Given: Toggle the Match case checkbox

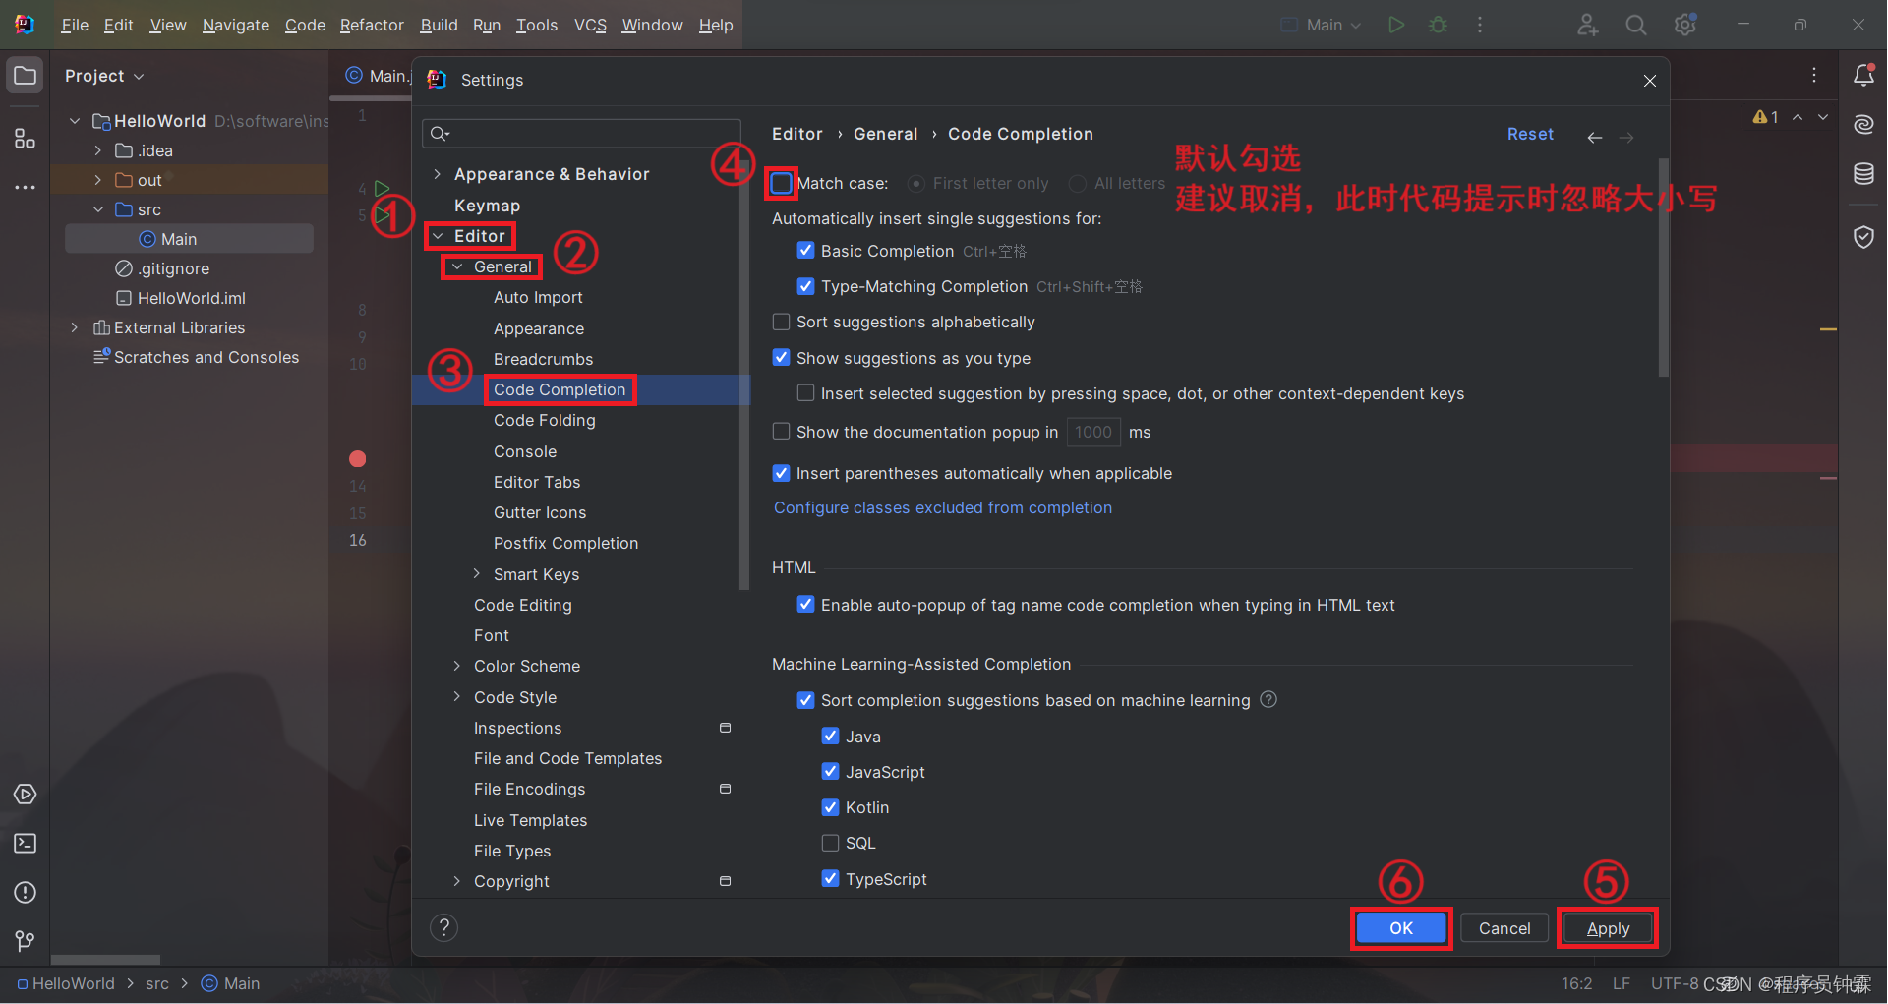Looking at the screenshot, I should [782, 183].
